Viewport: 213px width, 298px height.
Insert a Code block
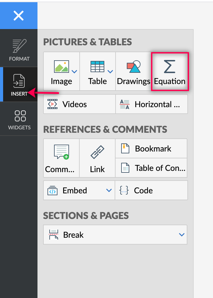[151, 191]
